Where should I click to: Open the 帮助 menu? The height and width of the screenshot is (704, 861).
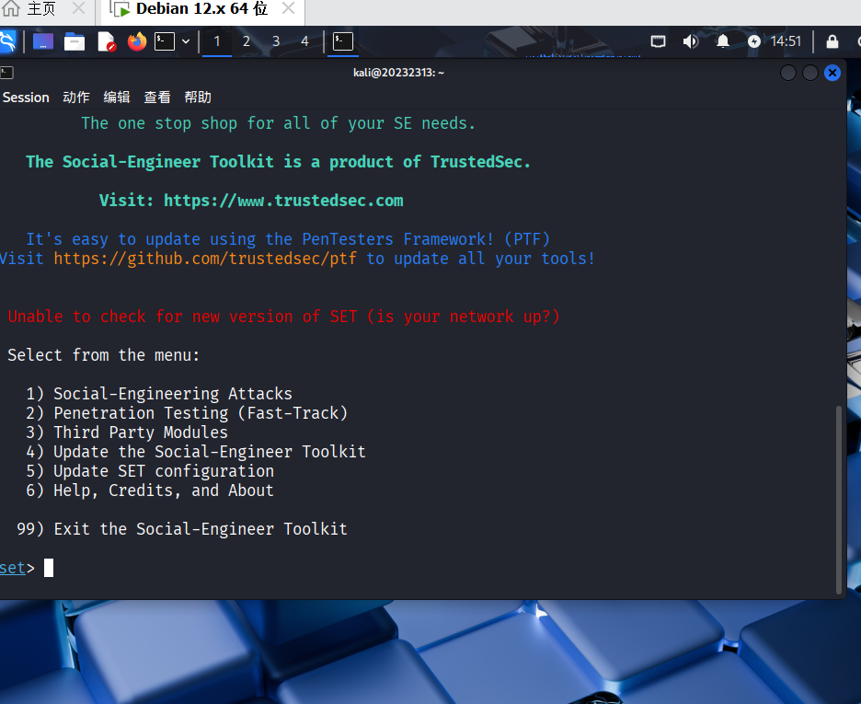tap(198, 98)
